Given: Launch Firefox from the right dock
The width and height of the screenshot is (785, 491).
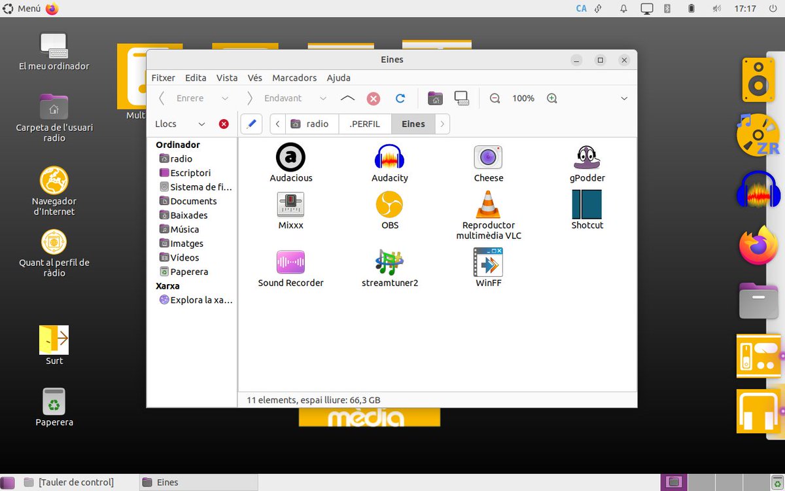Looking at the screenshot, I should pos(759,245).
